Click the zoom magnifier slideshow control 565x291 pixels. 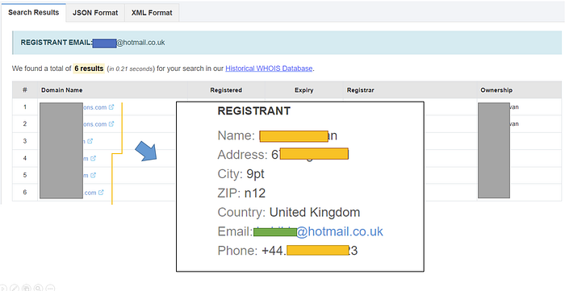[x=38, y=288]
